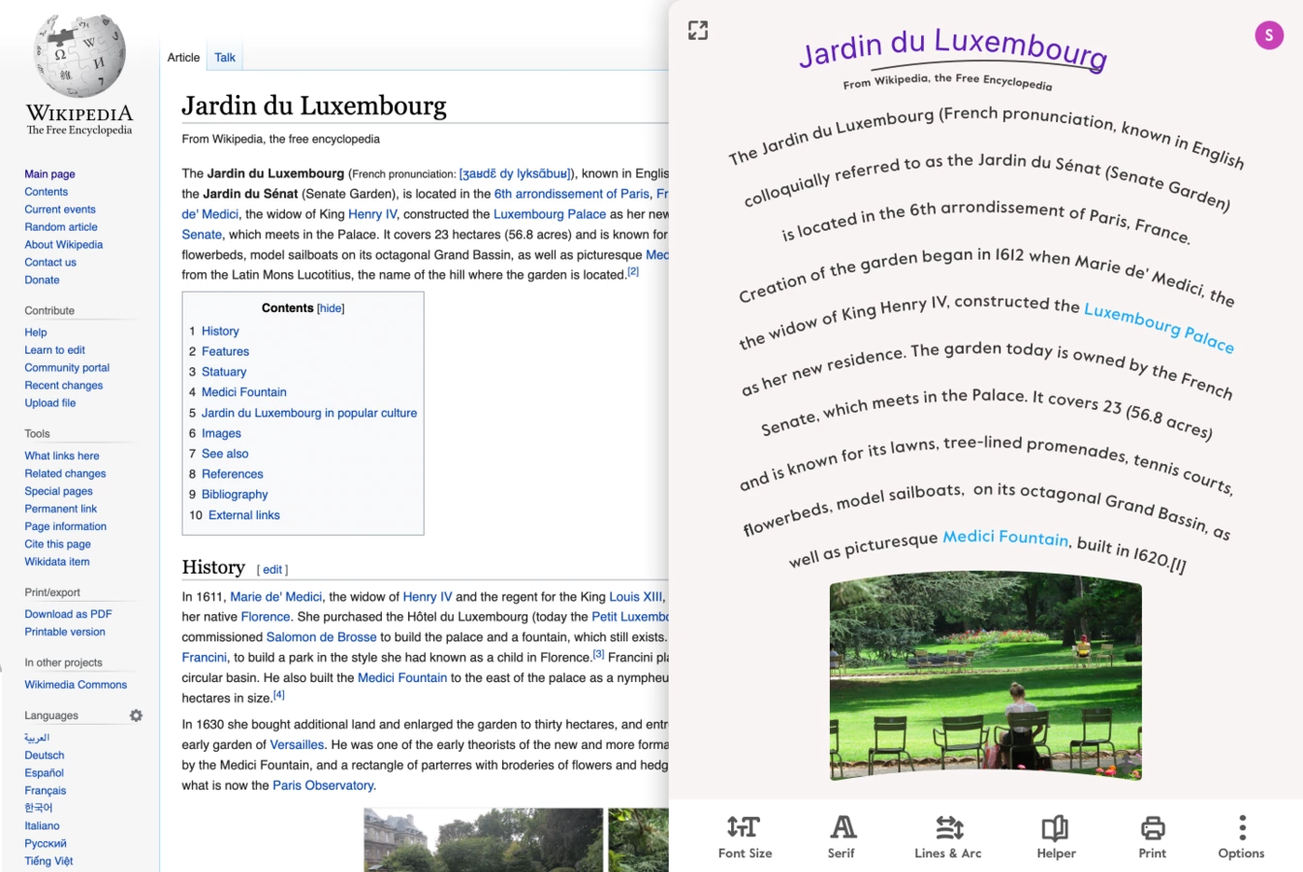
Task: Click Special pages link
Action: [59, 491]
